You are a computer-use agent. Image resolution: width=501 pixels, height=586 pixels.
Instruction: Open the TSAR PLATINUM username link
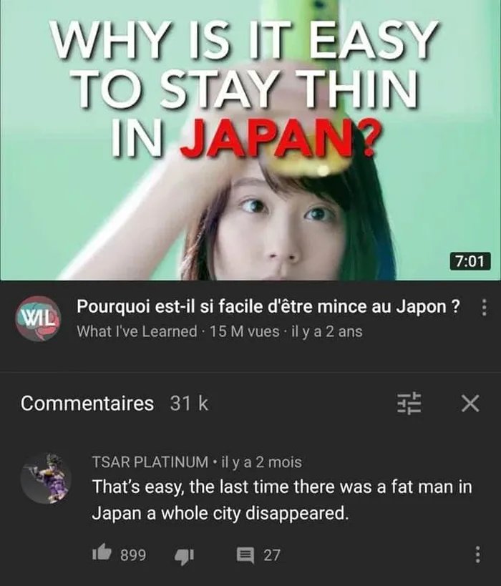coord(150,462)
